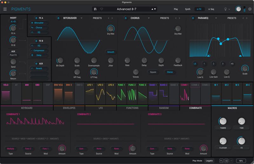Select the HS band button in ParamEQ

click(x=232, y=64)
